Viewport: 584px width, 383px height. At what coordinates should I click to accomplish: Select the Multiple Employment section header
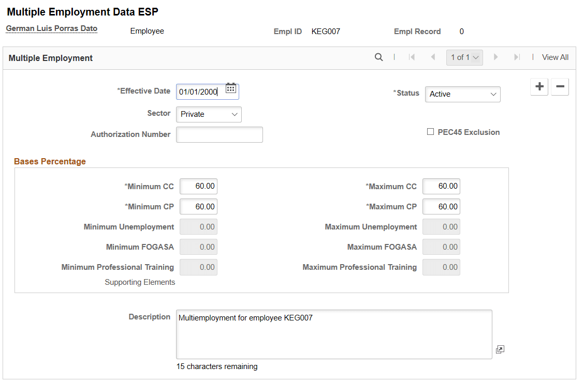[50, 58]
